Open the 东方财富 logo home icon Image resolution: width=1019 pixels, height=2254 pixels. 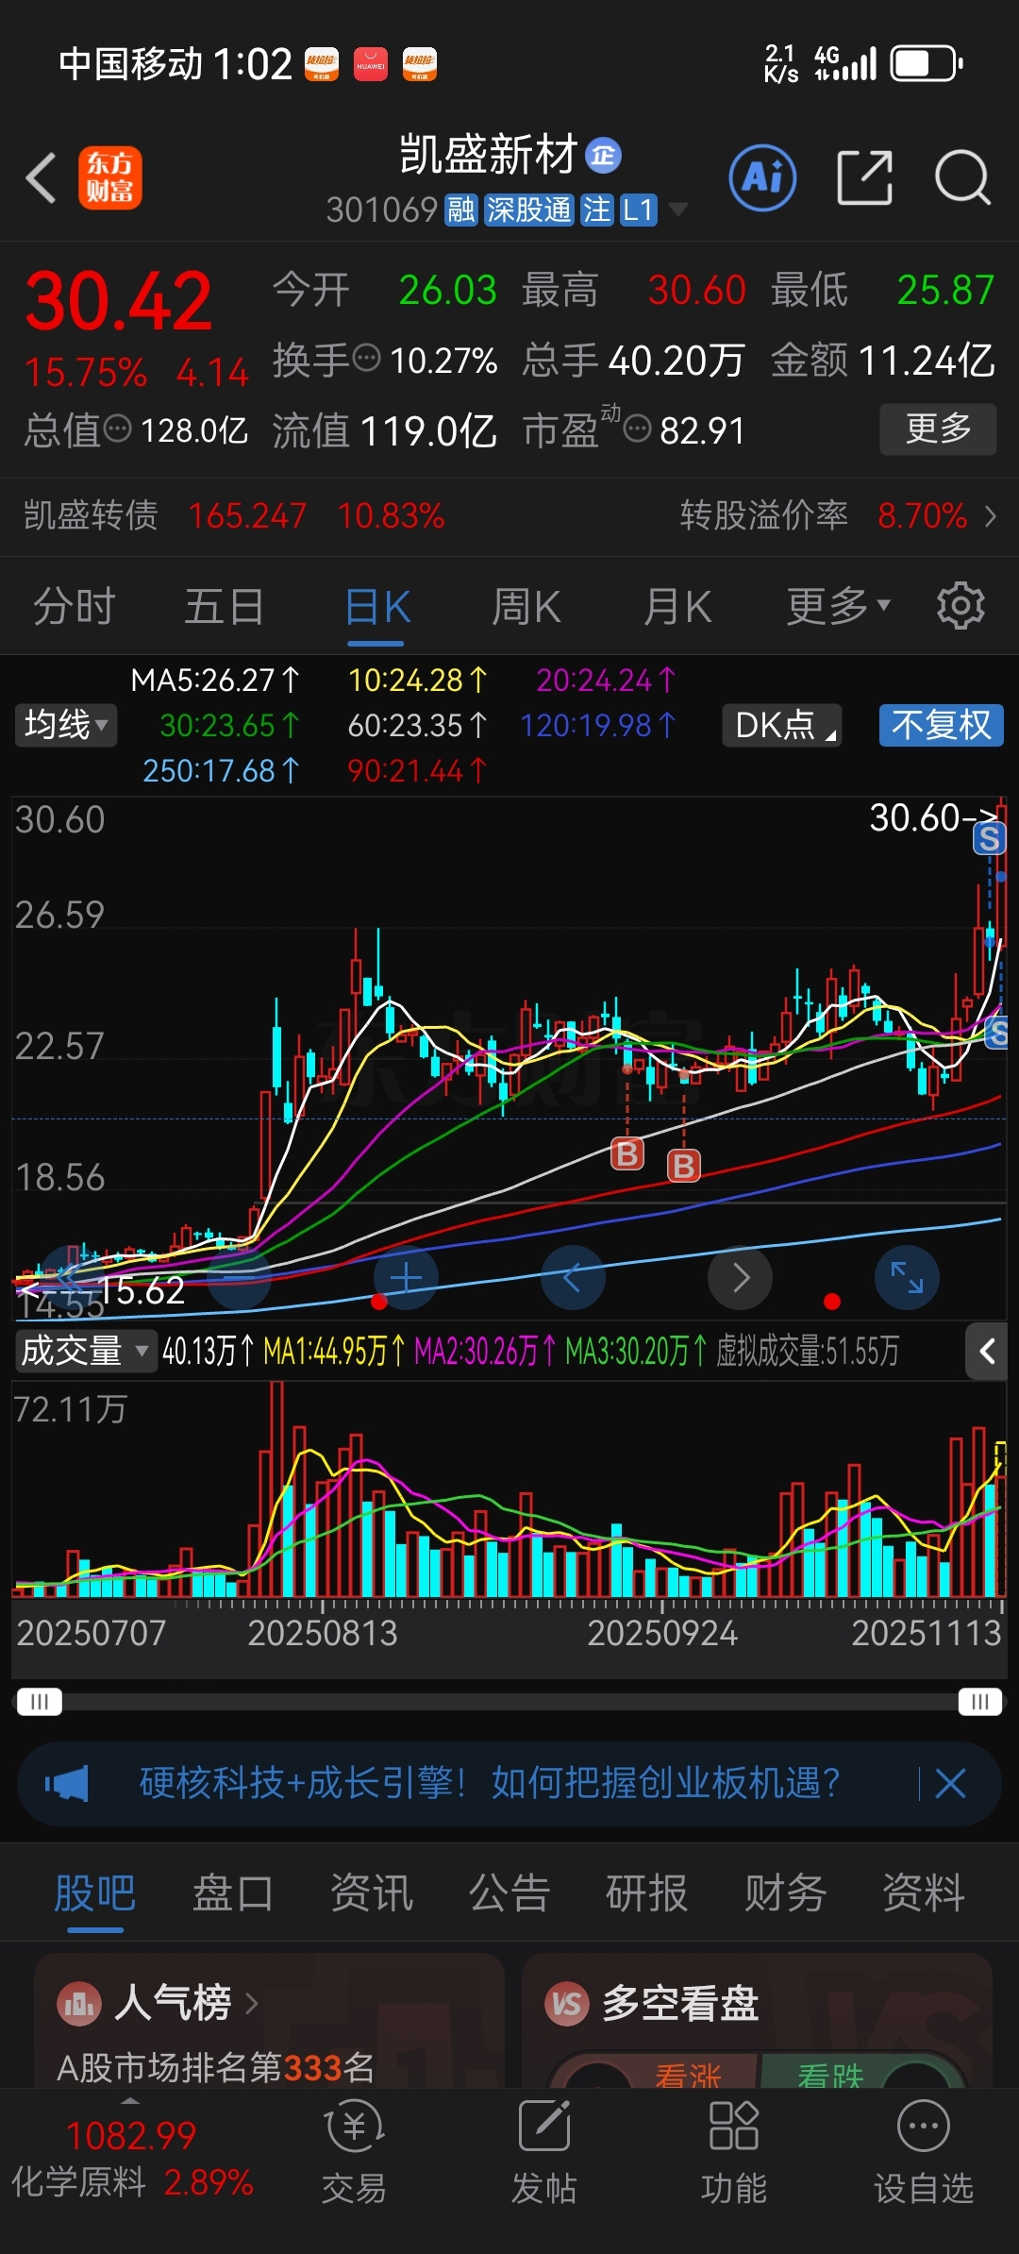coord(110,177)
